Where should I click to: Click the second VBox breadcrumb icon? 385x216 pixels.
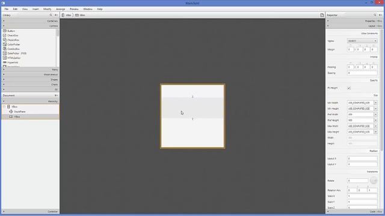tap(77, 15)
